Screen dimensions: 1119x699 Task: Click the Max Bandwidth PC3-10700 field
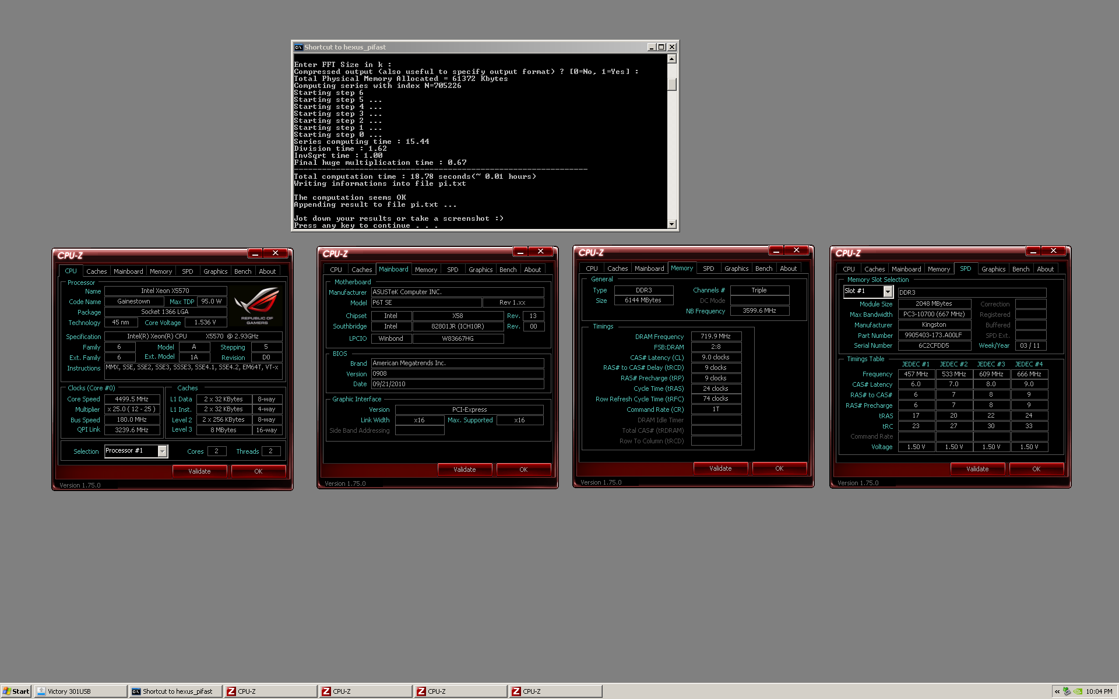pos(934,314)
